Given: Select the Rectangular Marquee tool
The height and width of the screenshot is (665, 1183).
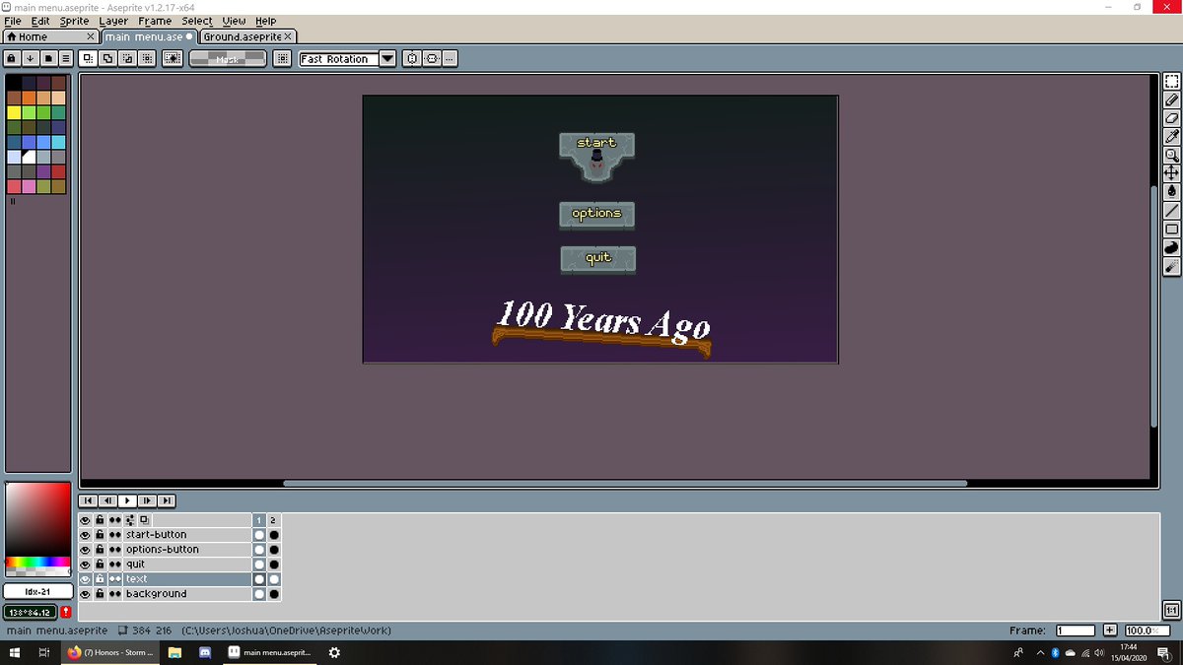Looking at the screenshot, I should (1171, 82).
